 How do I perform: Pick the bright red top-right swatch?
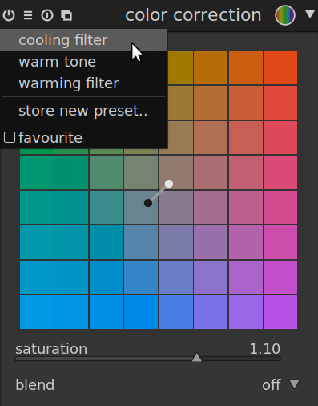[x=280, y=68]
